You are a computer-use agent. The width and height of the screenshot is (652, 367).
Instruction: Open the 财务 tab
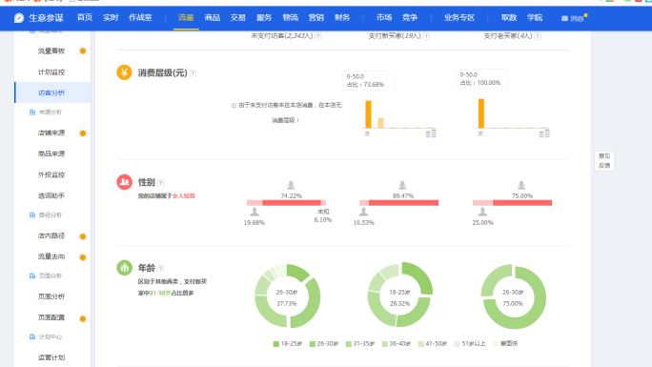[342, 17]
